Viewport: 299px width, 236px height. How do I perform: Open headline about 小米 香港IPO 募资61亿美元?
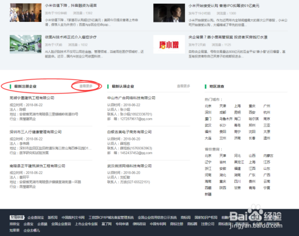pos(224,6)
